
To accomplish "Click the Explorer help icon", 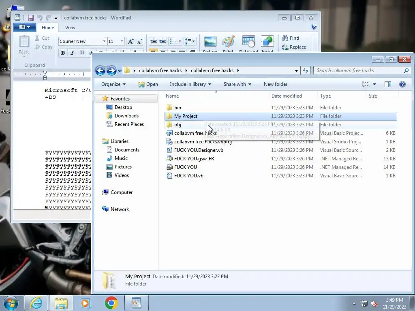I will click(402, 84).
